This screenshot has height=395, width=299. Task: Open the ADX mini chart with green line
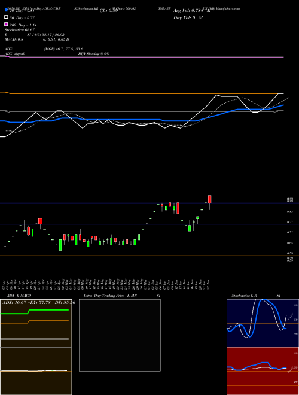click(x=36, y=323)
